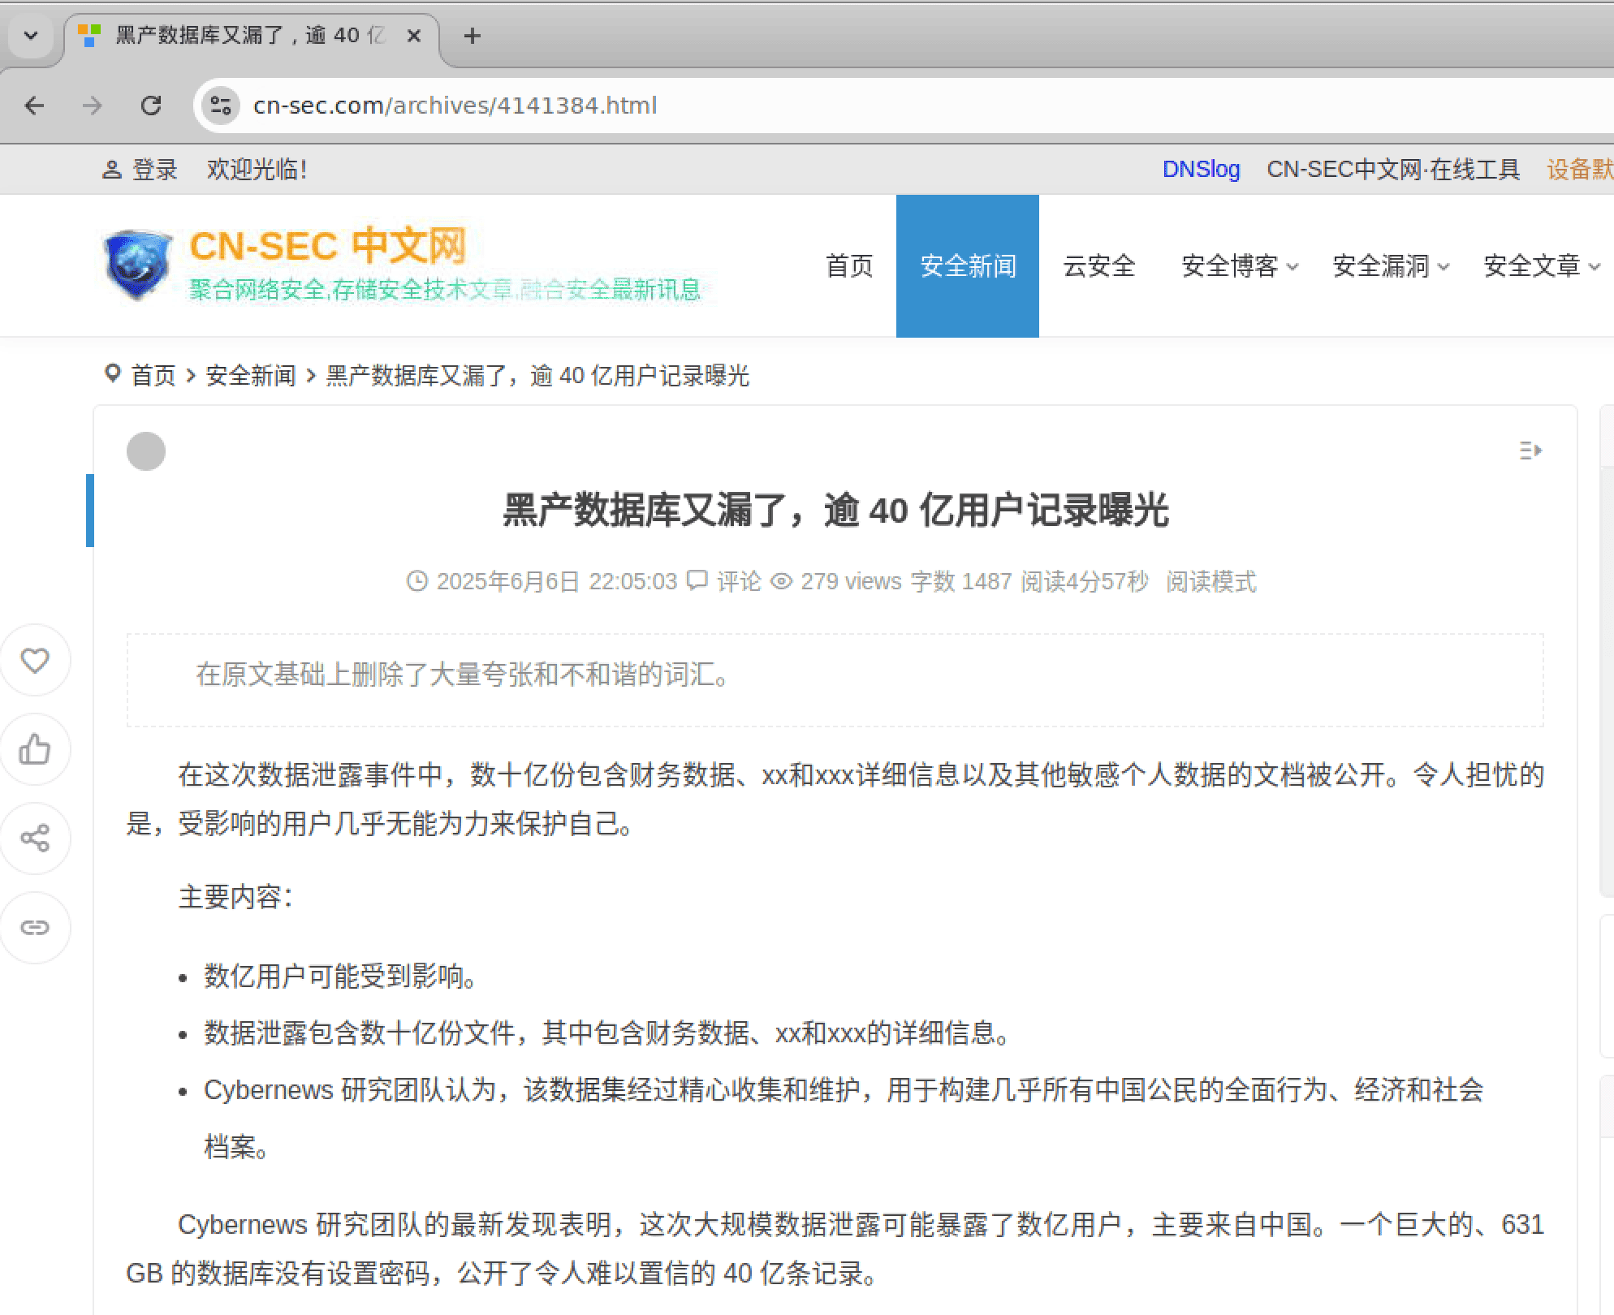
Task: Open the 云安全 navigation item
Action: [x=1098, y=266]
